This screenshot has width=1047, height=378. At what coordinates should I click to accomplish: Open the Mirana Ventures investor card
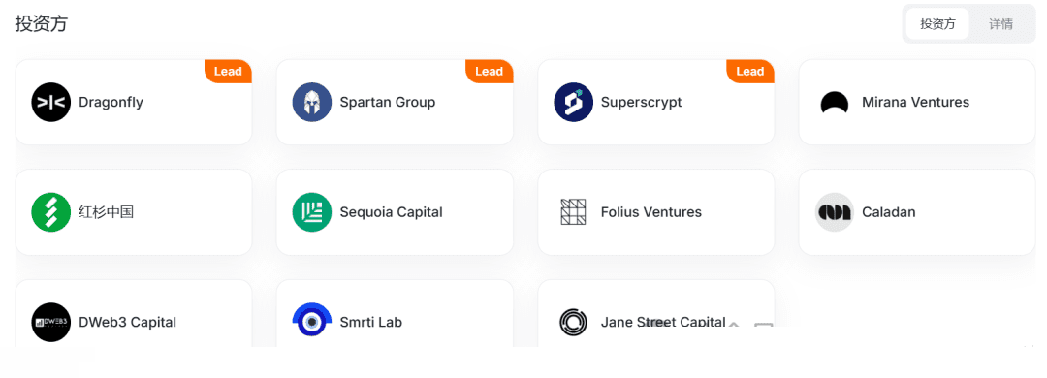[x=917, y=102]
